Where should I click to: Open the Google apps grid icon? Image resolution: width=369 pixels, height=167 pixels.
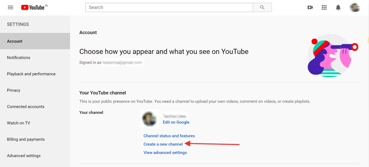click(x=324, y=7)
